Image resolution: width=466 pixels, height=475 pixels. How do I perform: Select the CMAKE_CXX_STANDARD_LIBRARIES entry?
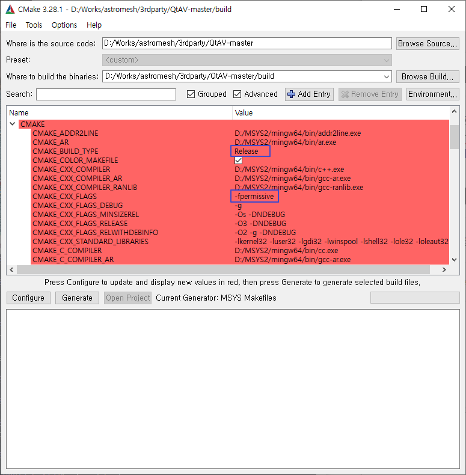pos(90,242)
